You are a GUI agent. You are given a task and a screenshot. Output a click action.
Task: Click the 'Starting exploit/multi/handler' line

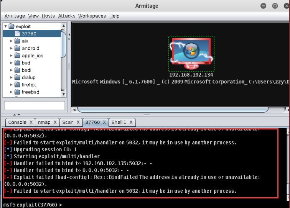click(52, 156)
